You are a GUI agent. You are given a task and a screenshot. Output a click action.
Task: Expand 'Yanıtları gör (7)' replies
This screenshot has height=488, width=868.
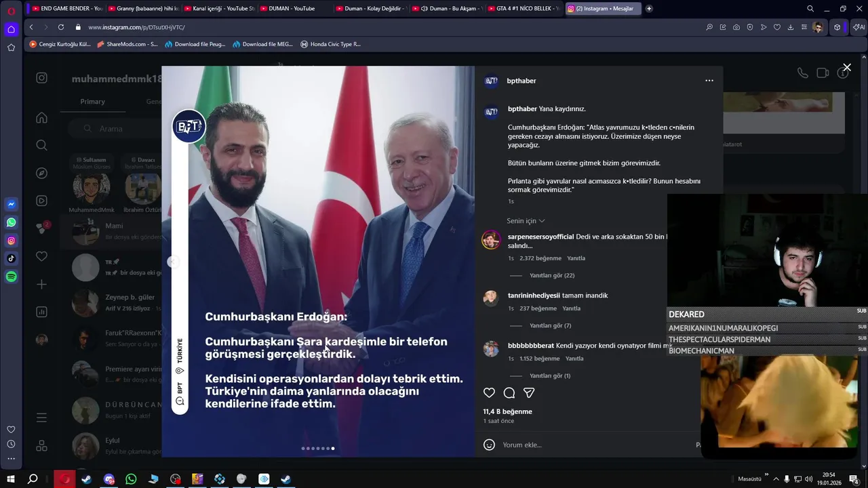coord(550,326)
